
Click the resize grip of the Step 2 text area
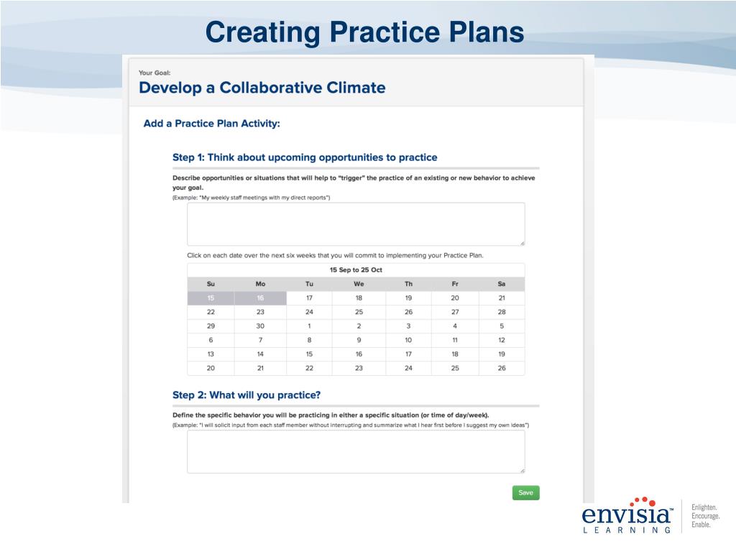[523, 471]
